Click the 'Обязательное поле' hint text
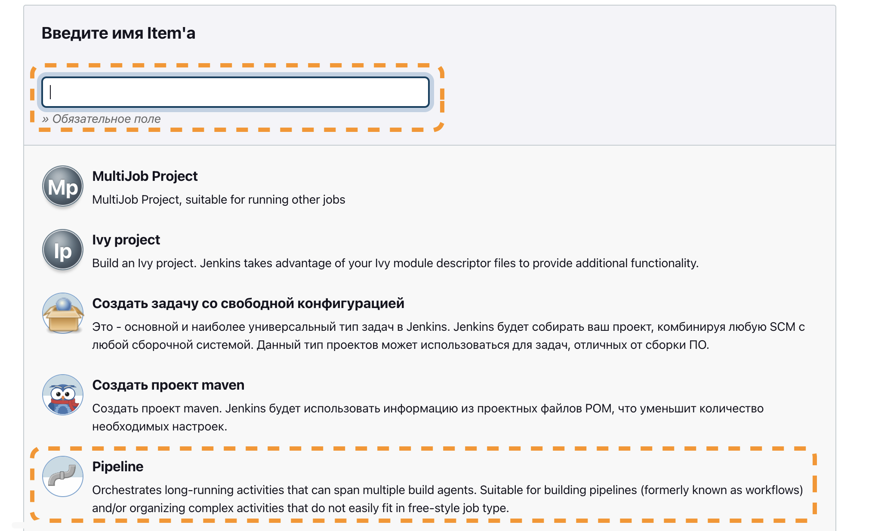 tap(102, 119)
